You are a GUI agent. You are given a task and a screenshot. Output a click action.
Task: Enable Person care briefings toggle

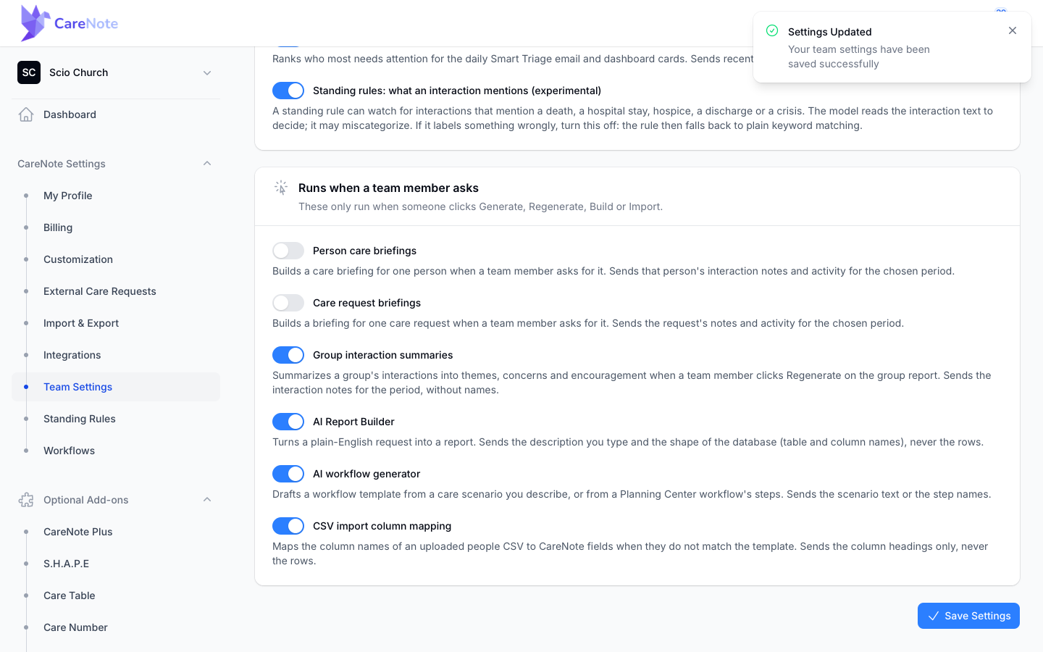pyautogui.click(x=288, y=251)
